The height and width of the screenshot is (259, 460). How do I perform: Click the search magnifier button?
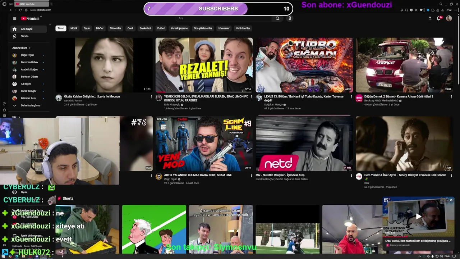pos(277,18)
